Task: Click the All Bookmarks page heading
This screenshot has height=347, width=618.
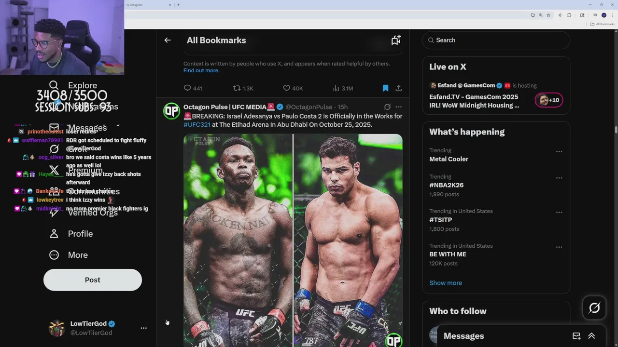Action: pos(216,40)
